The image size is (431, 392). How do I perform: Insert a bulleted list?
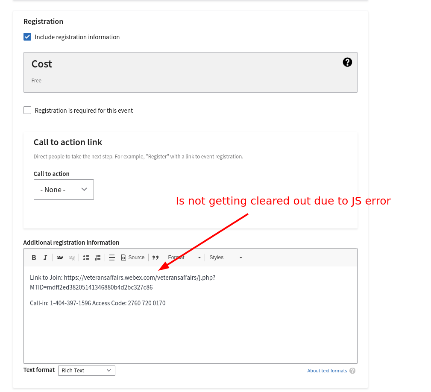[86, 257]
